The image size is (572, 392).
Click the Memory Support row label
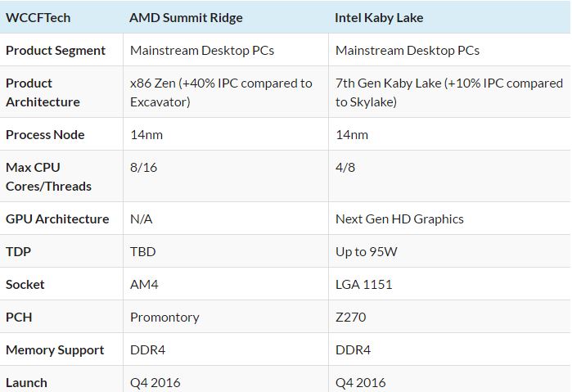click(x=55, y=349)
